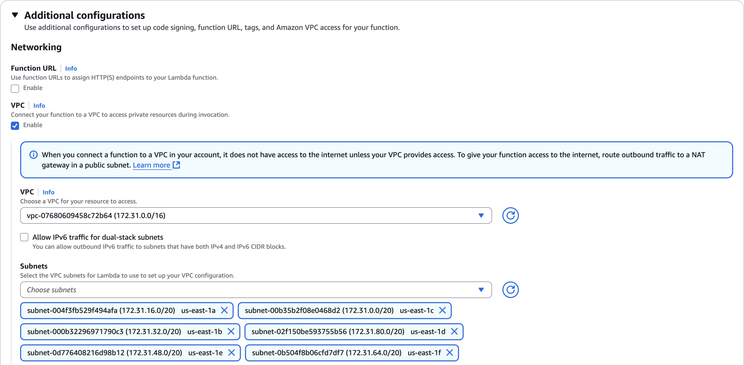
Task: Click the external link icon after Learn more
Action: (x=176, y=165)
